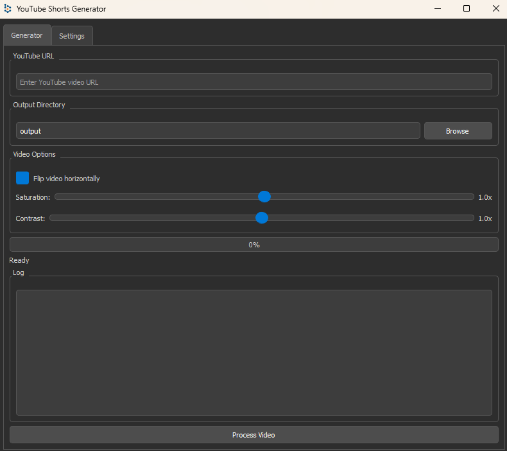Click the YouTube Shorts Generator app icon
The image size is (507, 451).
[x=8, y=9]
